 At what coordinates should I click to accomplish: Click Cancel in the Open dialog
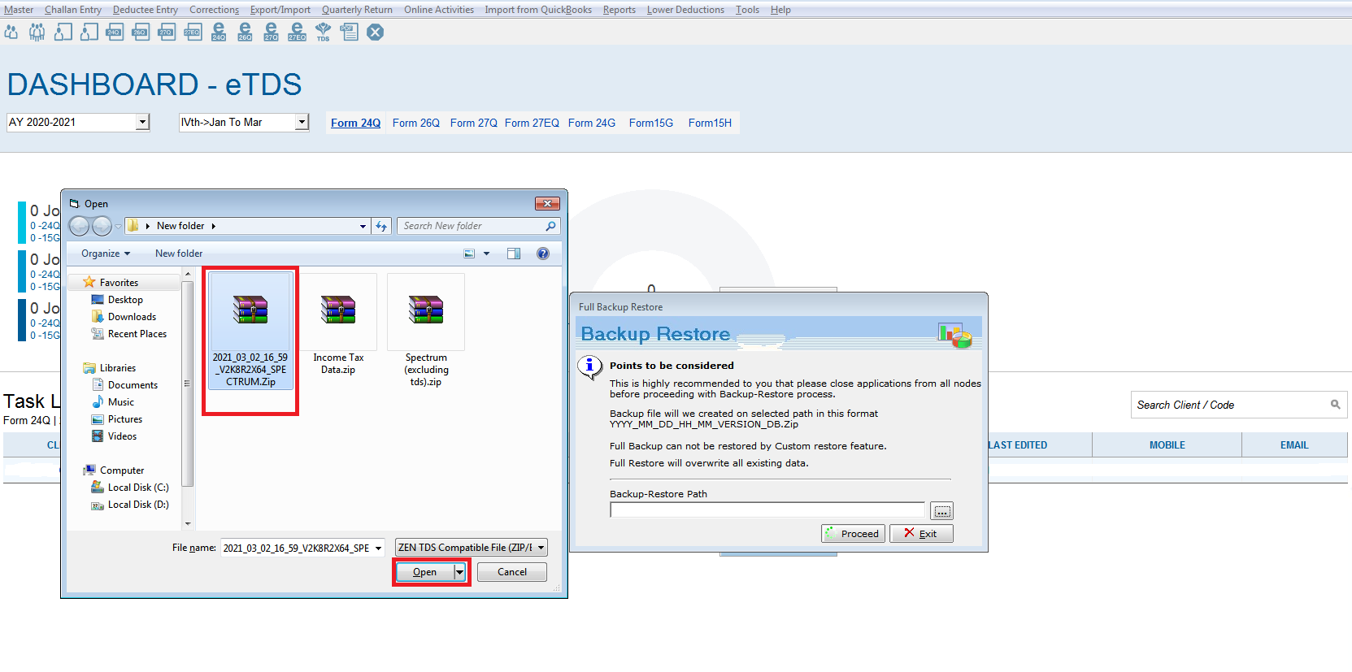click(511, 572)
